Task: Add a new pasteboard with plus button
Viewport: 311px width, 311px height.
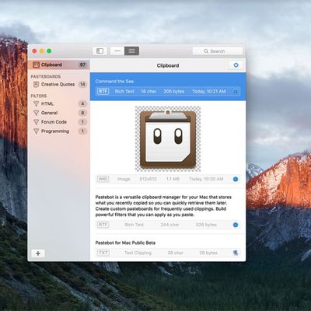Action: (38, 253)
